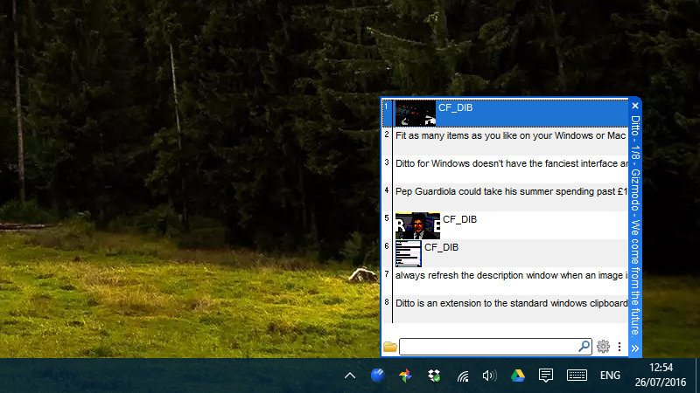Image resolution: width=700 pixels, height=393 pixels.
Task: Click the CF_DIB label in row 6
Action: (x=442, y=247)
